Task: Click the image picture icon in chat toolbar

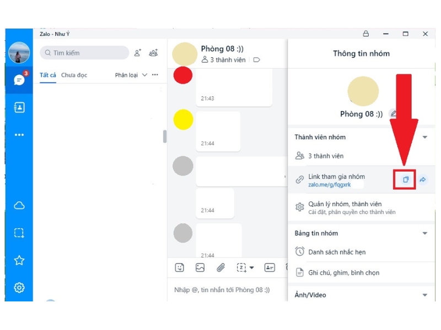Action: coord(200,267)
